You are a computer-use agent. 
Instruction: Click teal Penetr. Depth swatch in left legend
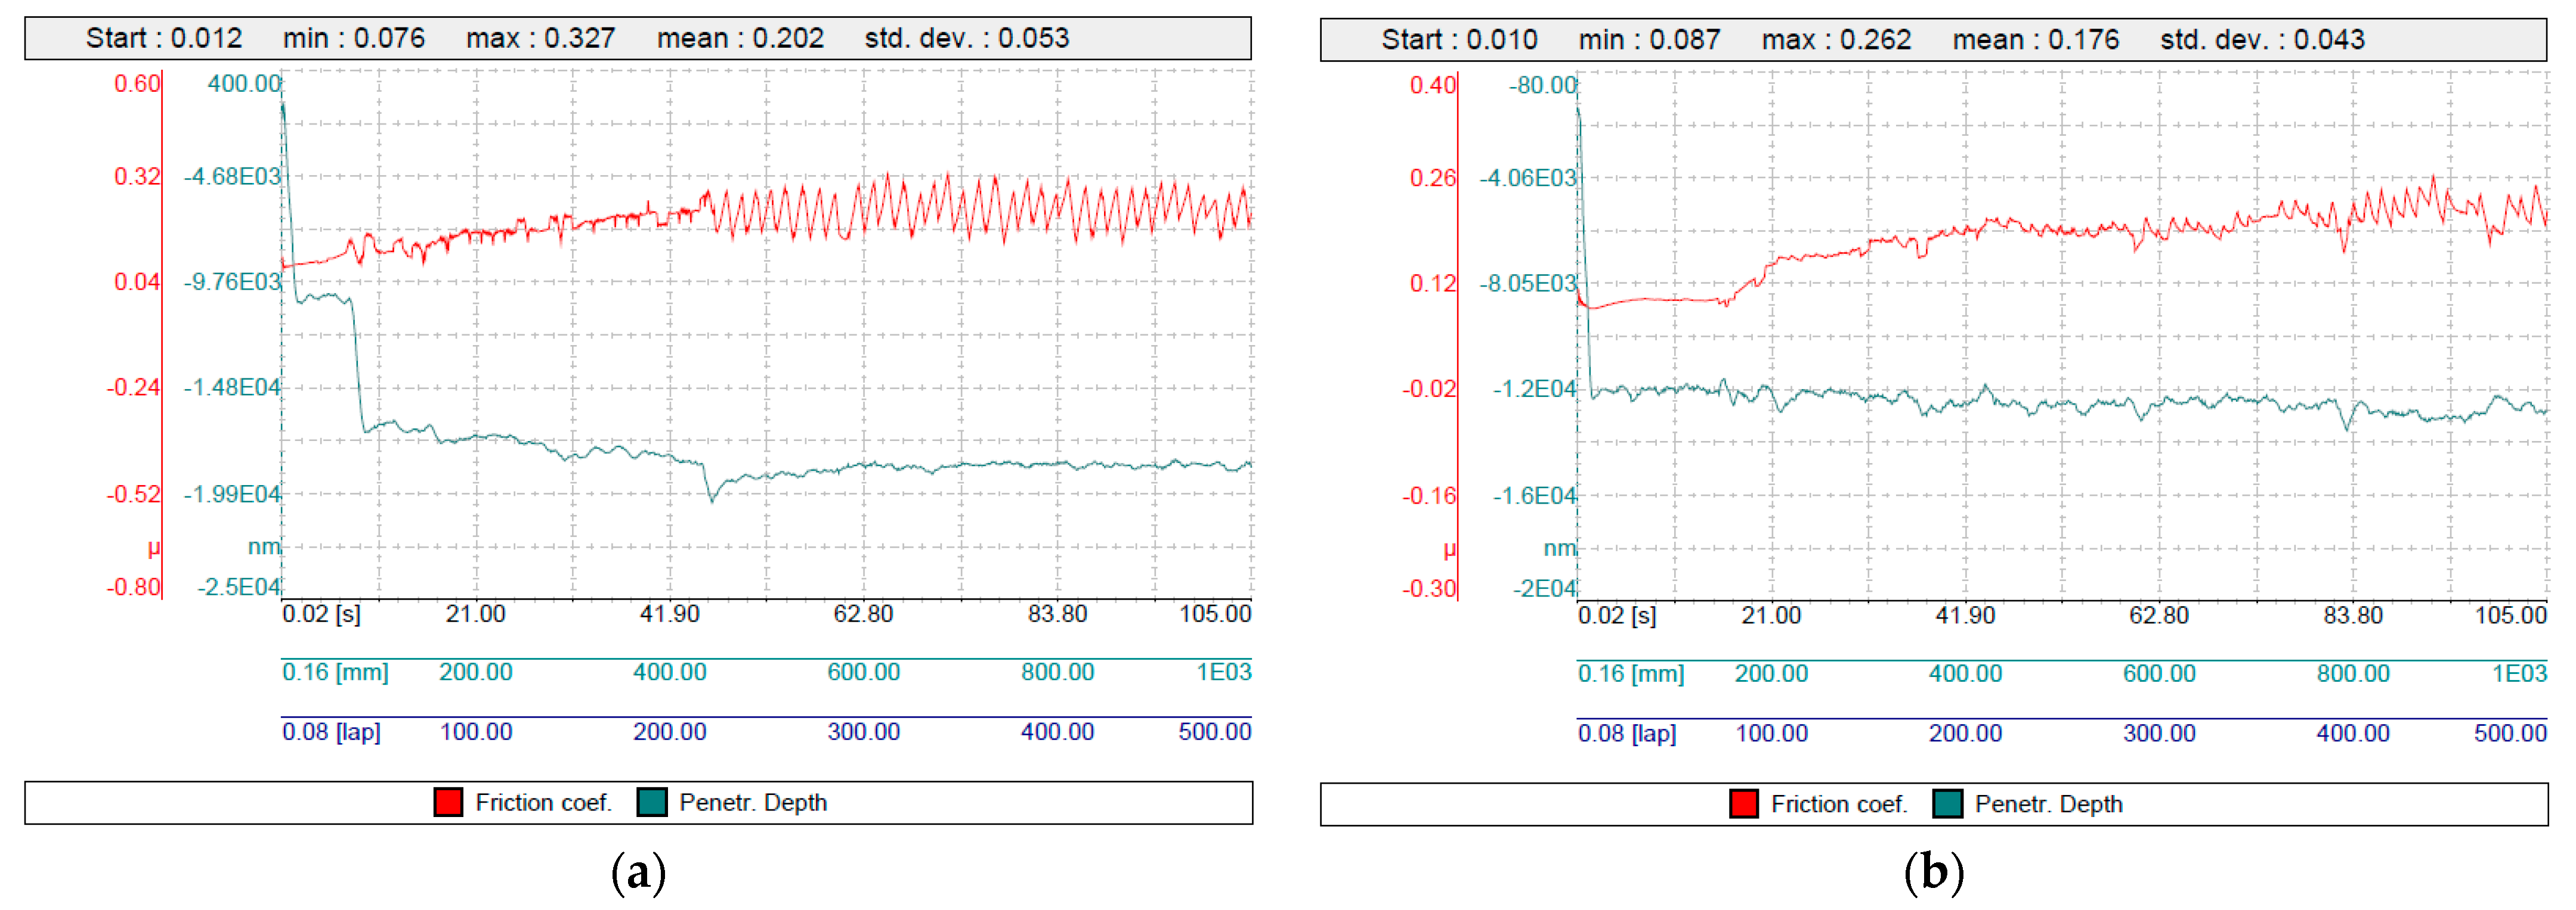[x=652, y=802]
